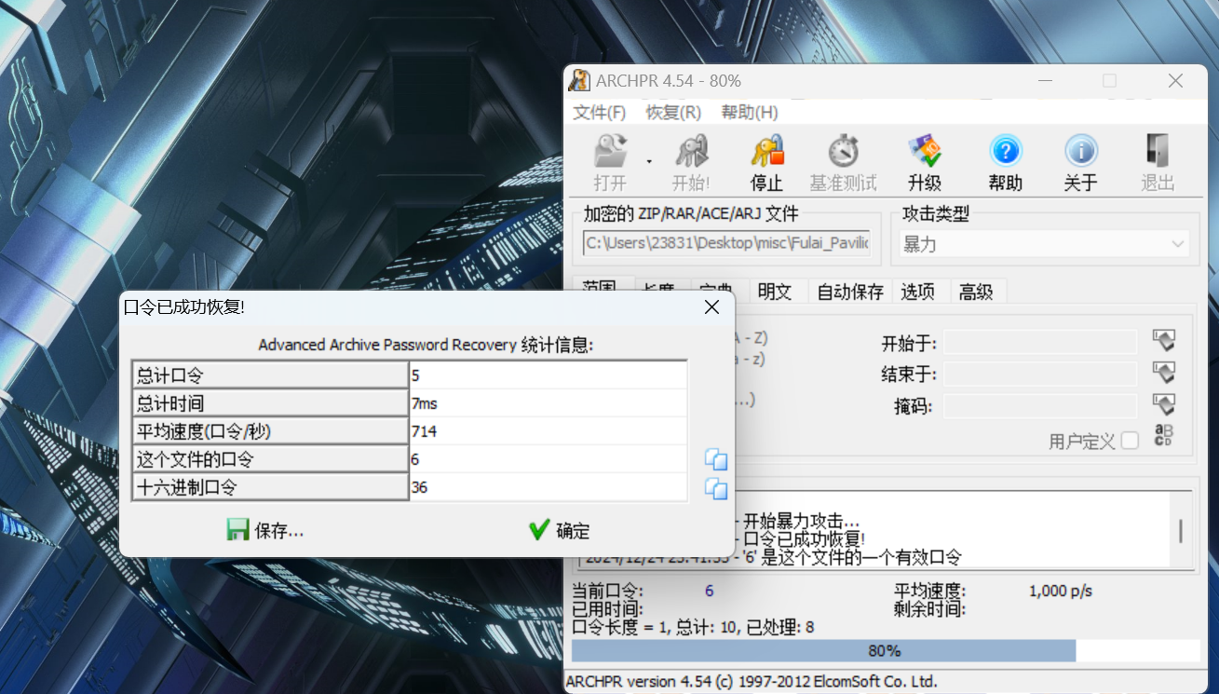The image size is (1219, 694).
Task: Click the 掩码 input field
Action: click(x=1040, y=406)
